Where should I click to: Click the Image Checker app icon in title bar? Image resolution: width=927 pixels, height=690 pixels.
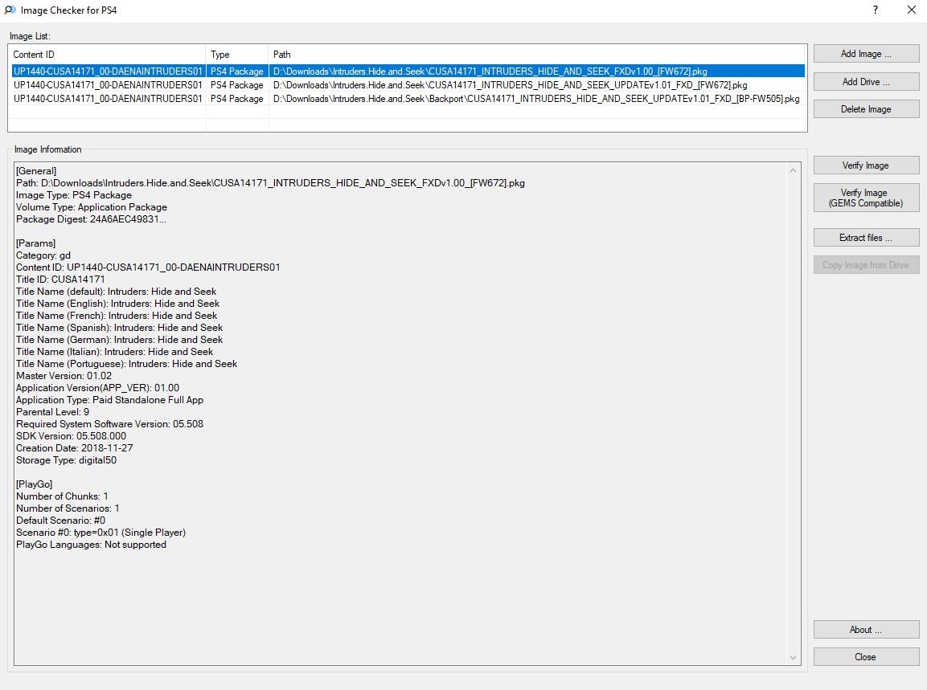[x=10, y=10]
